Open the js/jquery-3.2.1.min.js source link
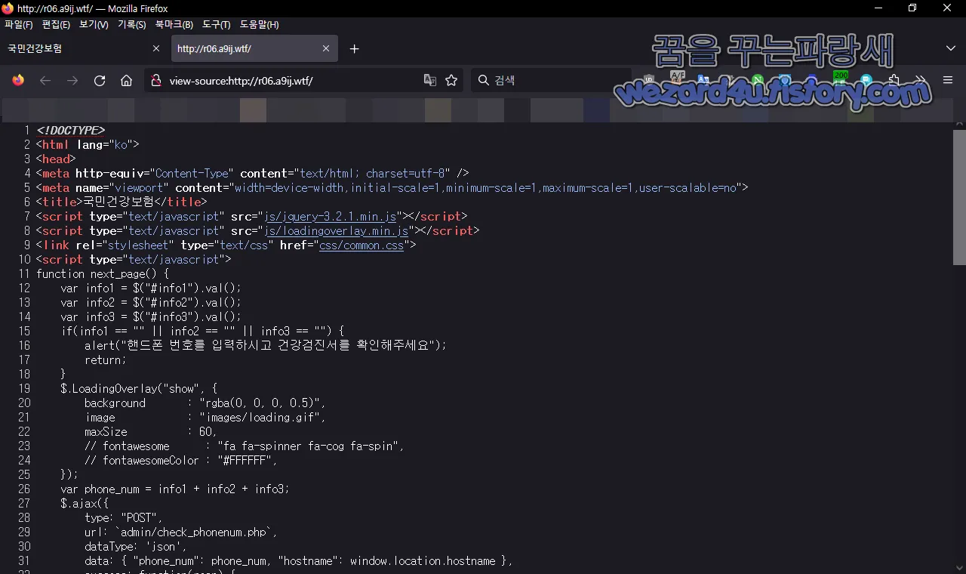The image size is (966, 574). tap(331, 217)
